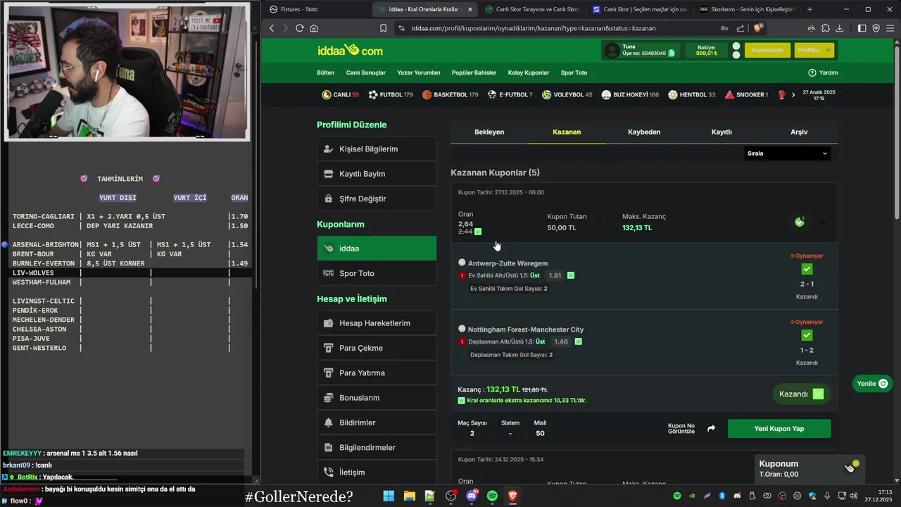Click the green badge beside the 2.44 odds
This screenshot has height=507, width=901.
479,231
